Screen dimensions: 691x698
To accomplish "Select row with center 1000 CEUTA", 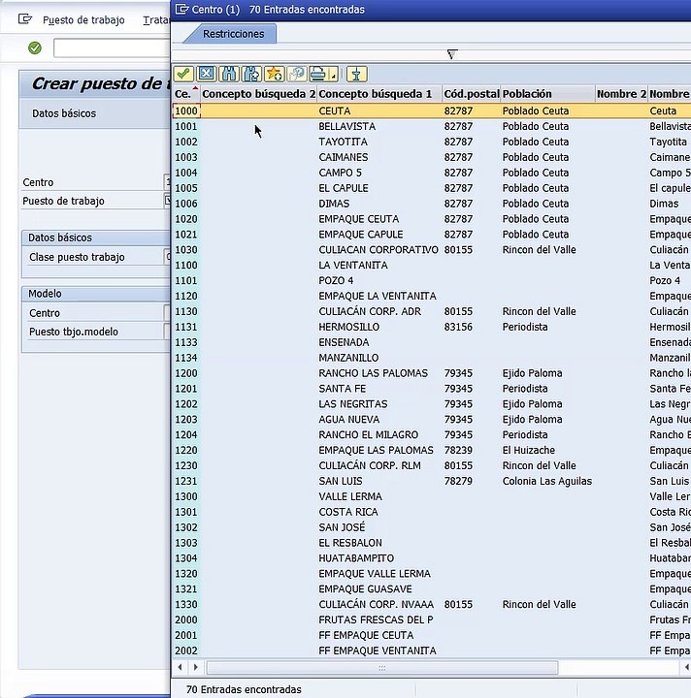I will click(x=431, y=111).
